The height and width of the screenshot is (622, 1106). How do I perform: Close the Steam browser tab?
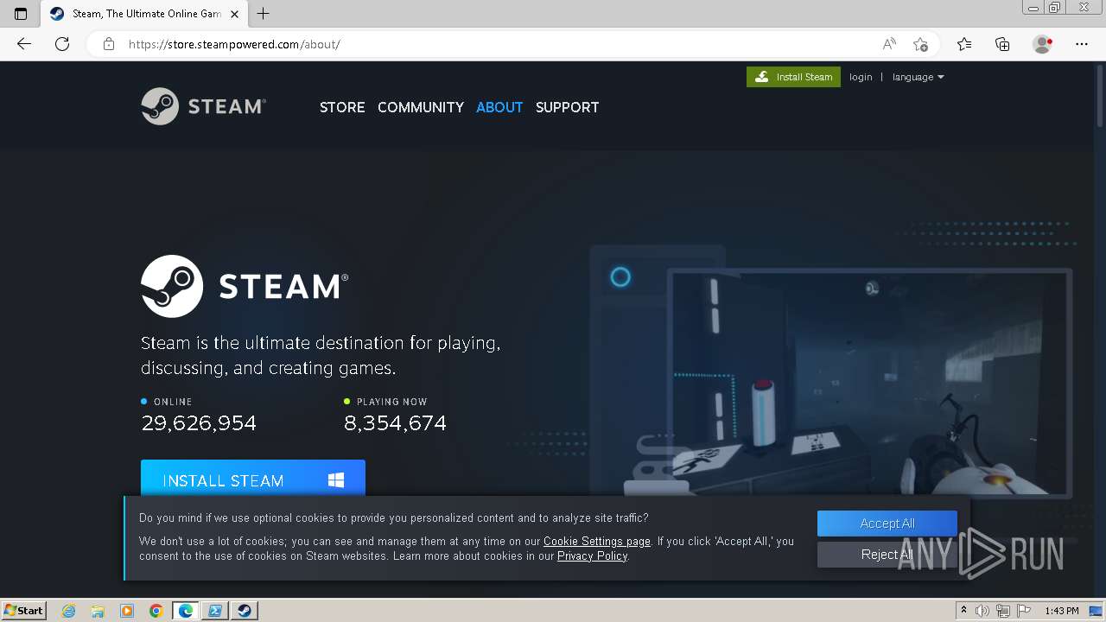point(234,14)
